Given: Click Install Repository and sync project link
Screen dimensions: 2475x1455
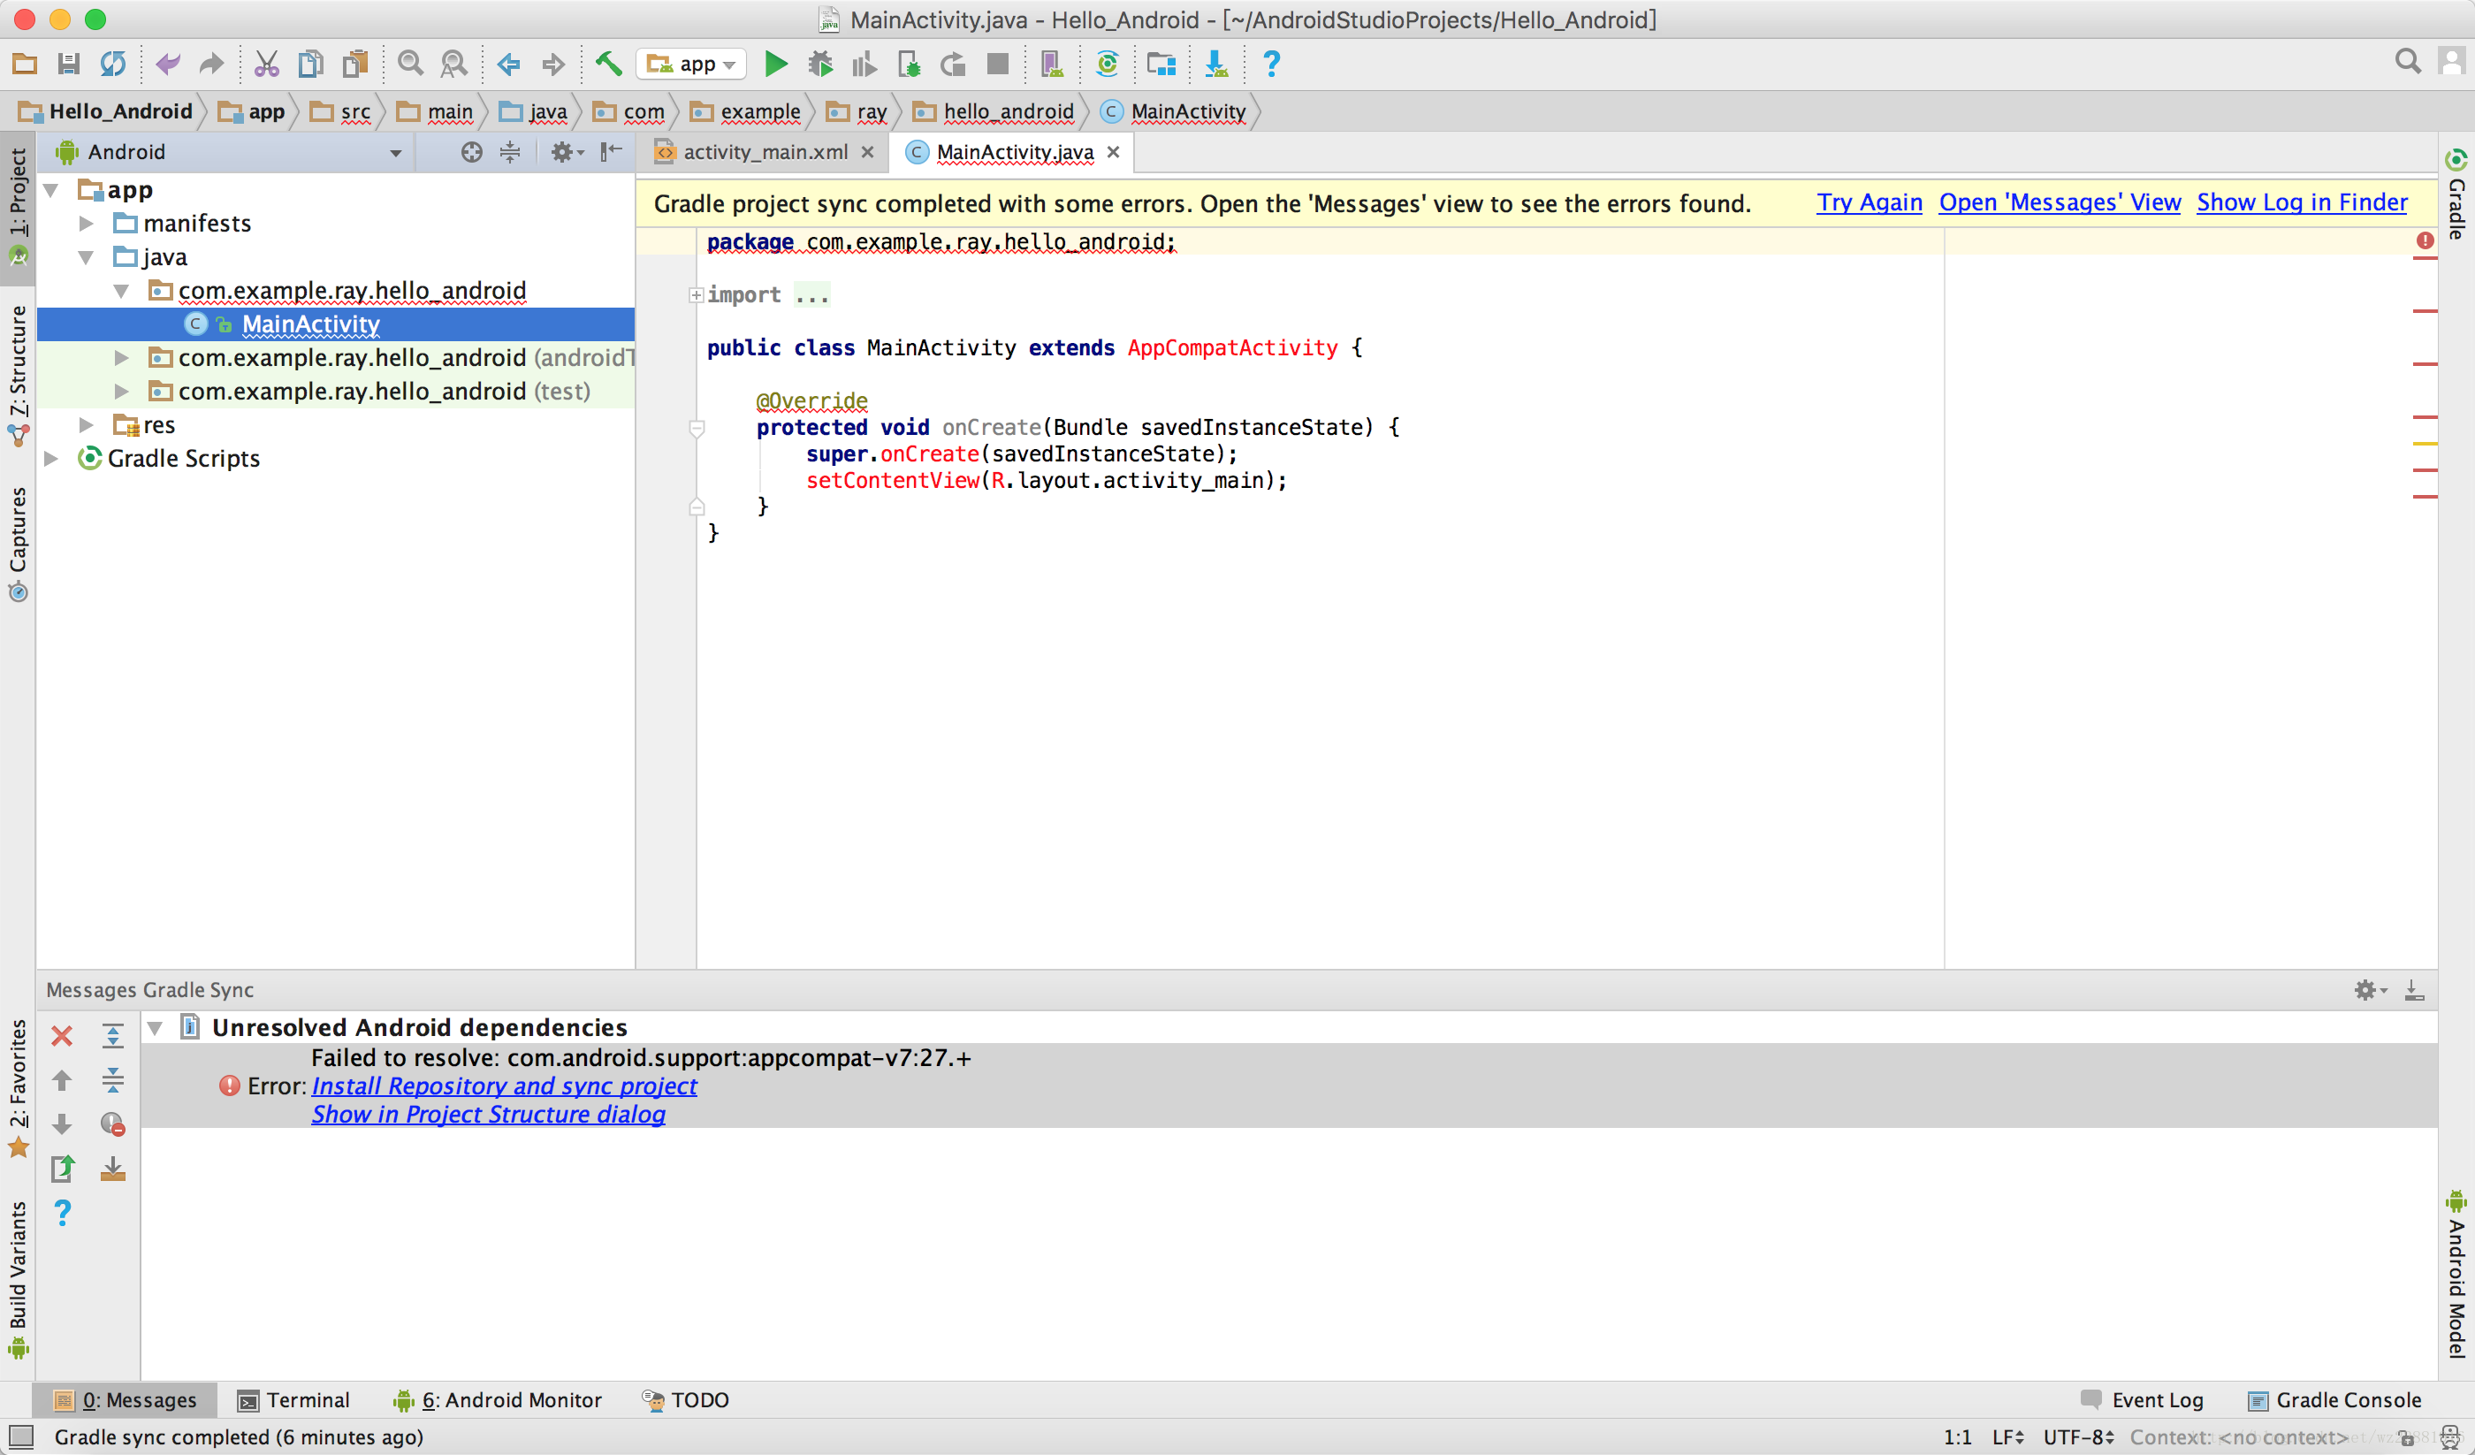Looking at the screenshot, I should (x=504, y=1086).
